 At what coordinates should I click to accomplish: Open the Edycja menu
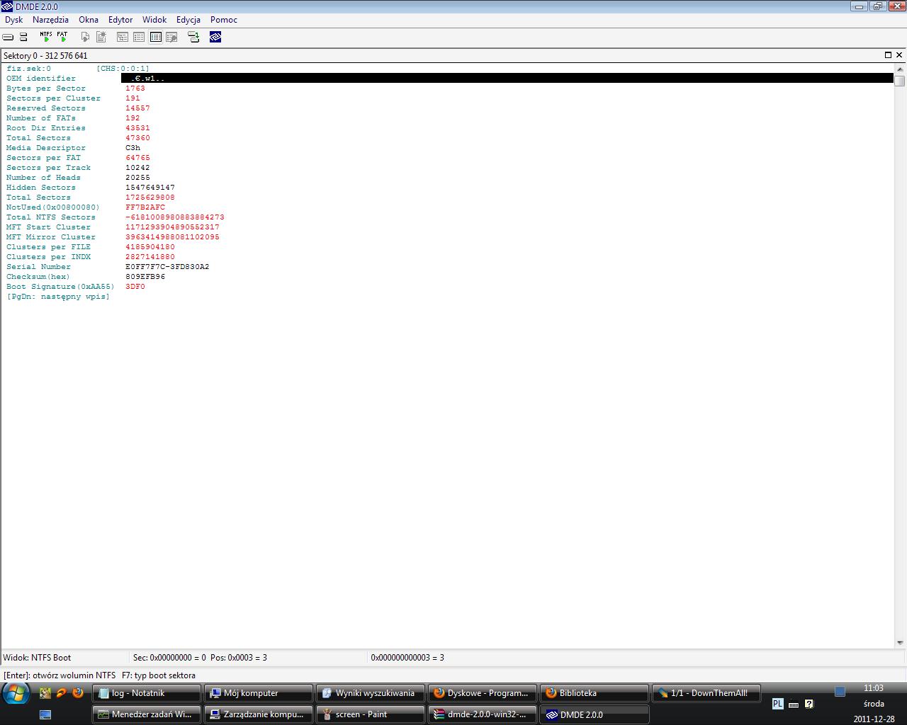(x=188, y=20)
